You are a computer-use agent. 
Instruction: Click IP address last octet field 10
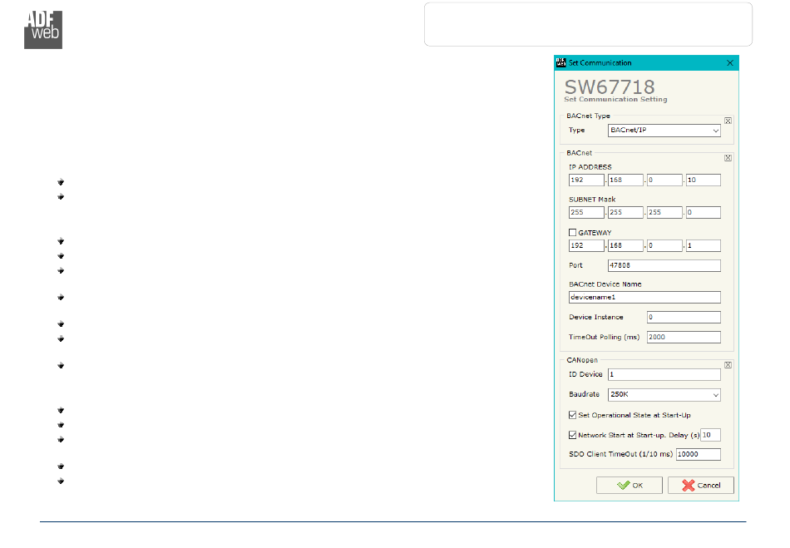tap(704, 180)
